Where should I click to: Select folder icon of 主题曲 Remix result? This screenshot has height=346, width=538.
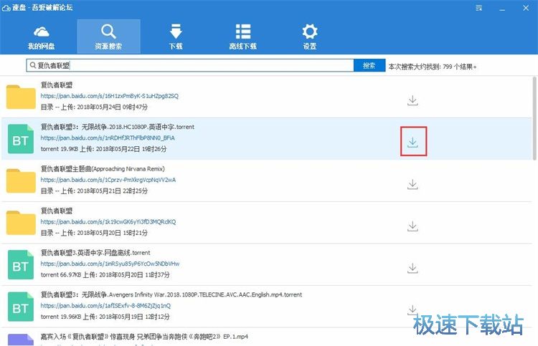(21, 181)
